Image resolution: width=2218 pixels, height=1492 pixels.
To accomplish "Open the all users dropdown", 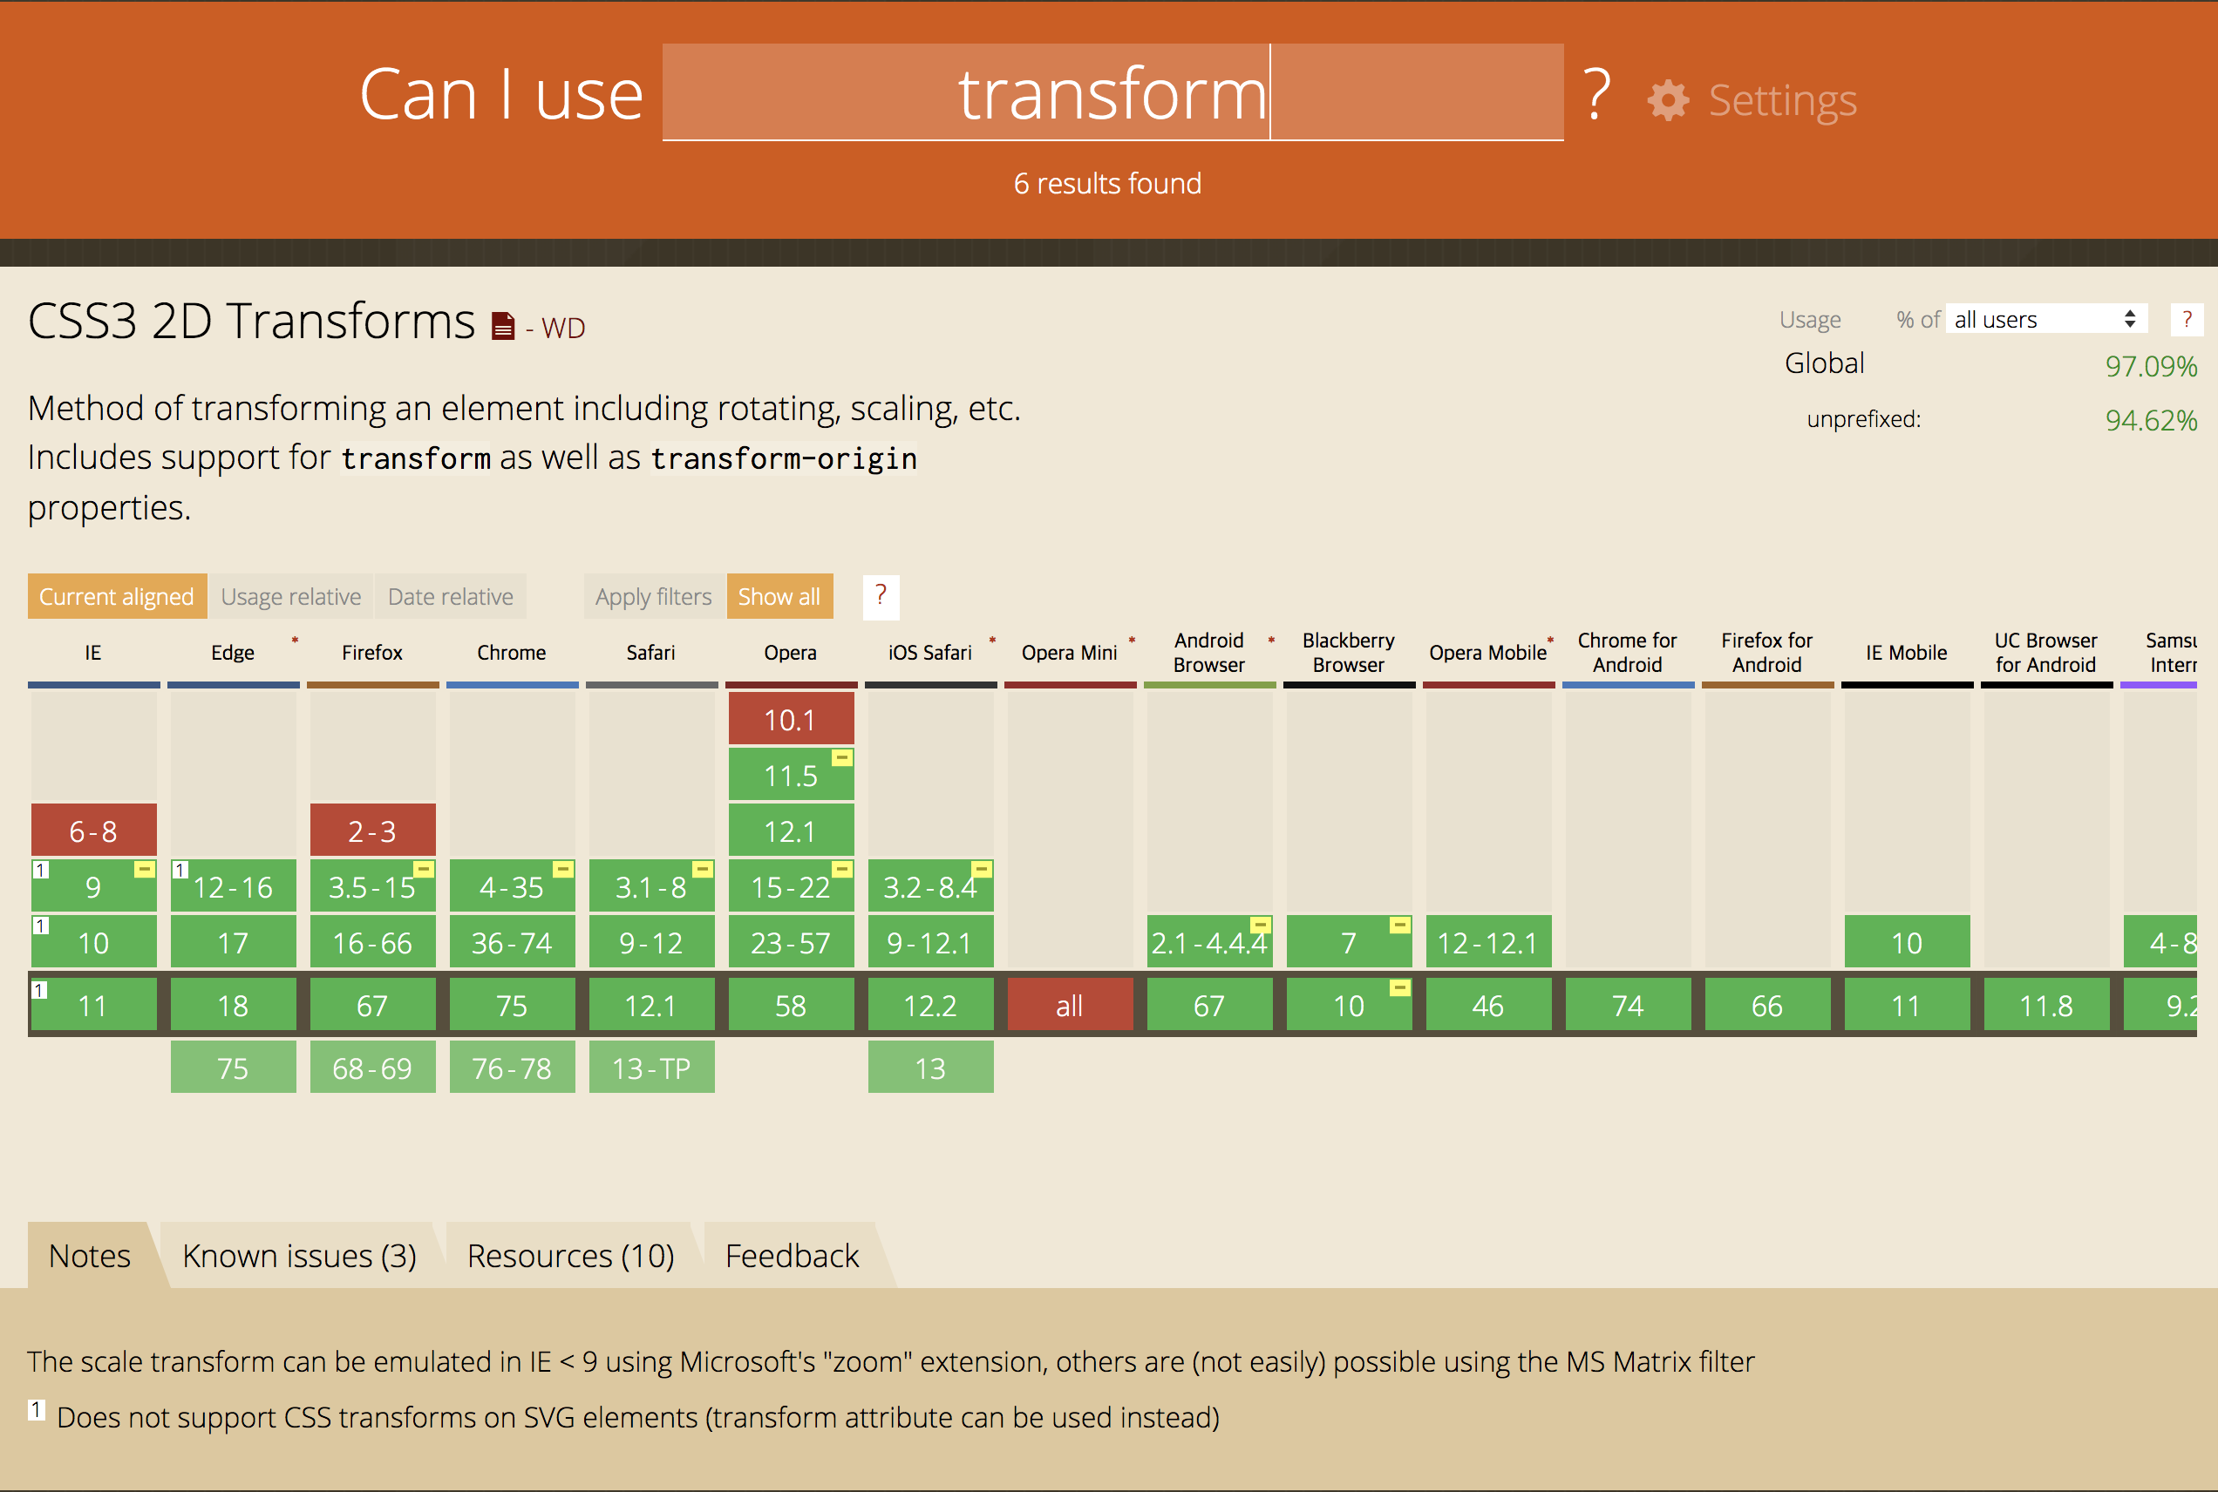I will [x=2045, y=319].
